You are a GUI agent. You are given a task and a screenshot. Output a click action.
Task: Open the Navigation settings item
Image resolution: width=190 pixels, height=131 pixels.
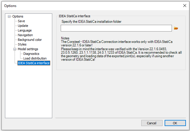tap(25, 35)
